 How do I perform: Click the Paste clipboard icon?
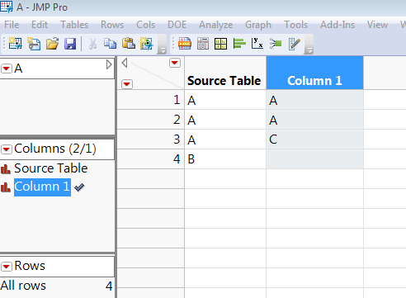[129, 44]
